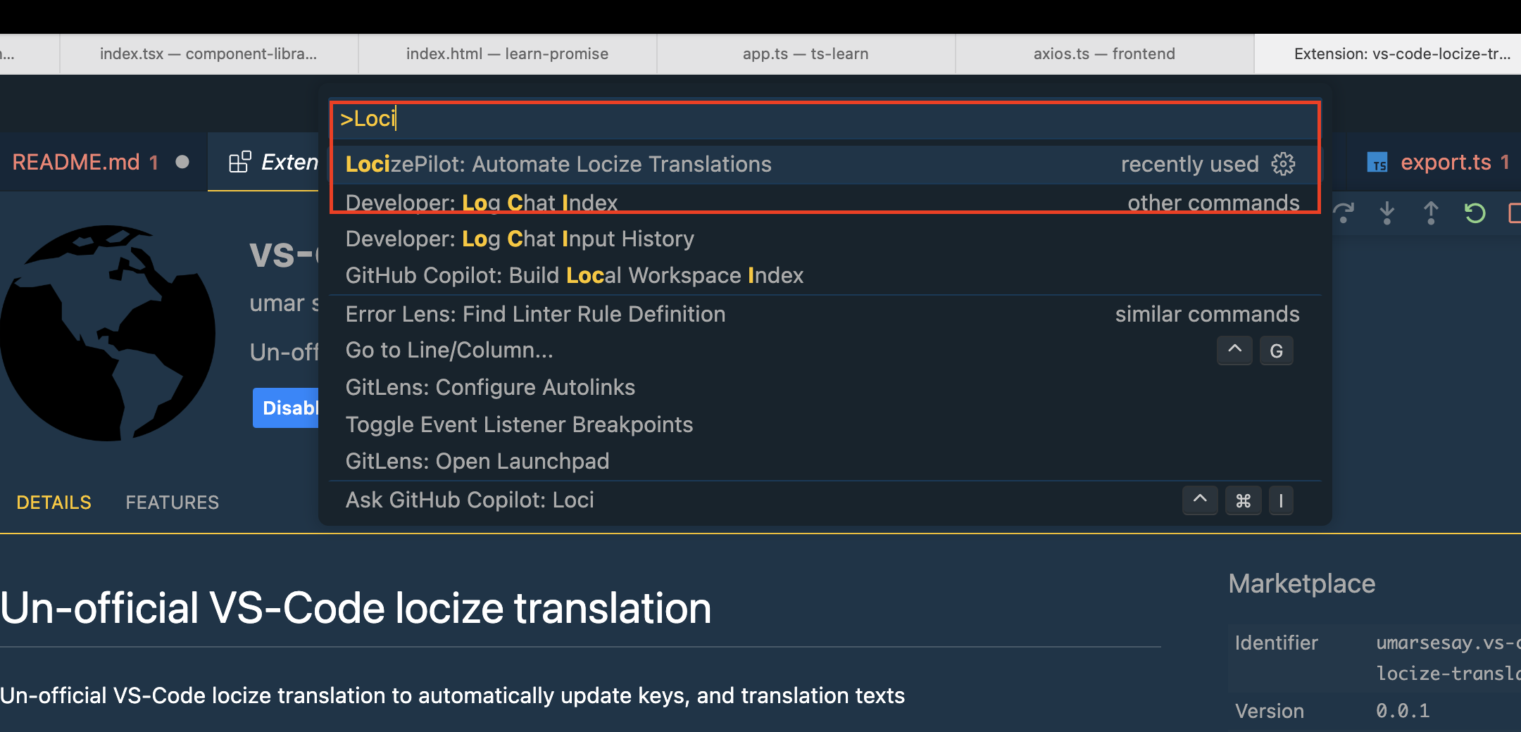
Task: Click the 'Un-official VS-Code locize translation' heading
Action: click(356, 608)
